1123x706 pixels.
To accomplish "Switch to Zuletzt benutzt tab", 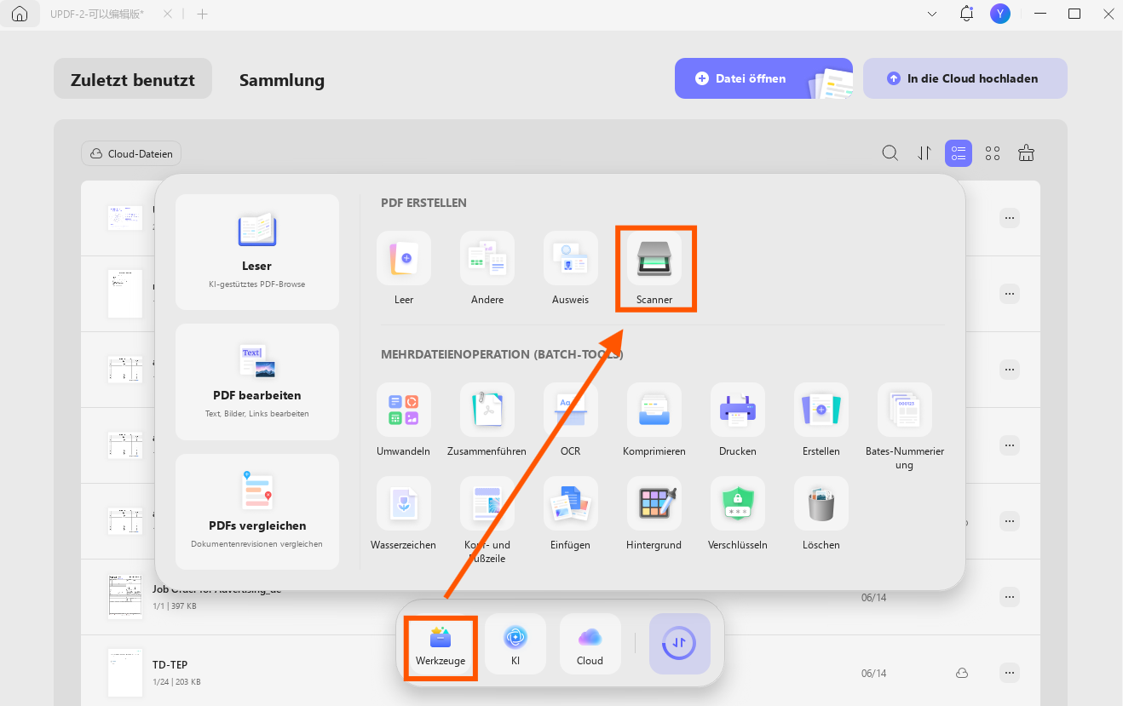I will [x=133, y=79].
